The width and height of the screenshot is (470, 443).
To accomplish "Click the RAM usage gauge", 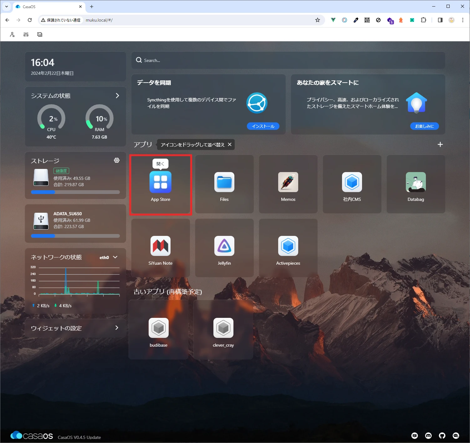I will coord(100,117).
